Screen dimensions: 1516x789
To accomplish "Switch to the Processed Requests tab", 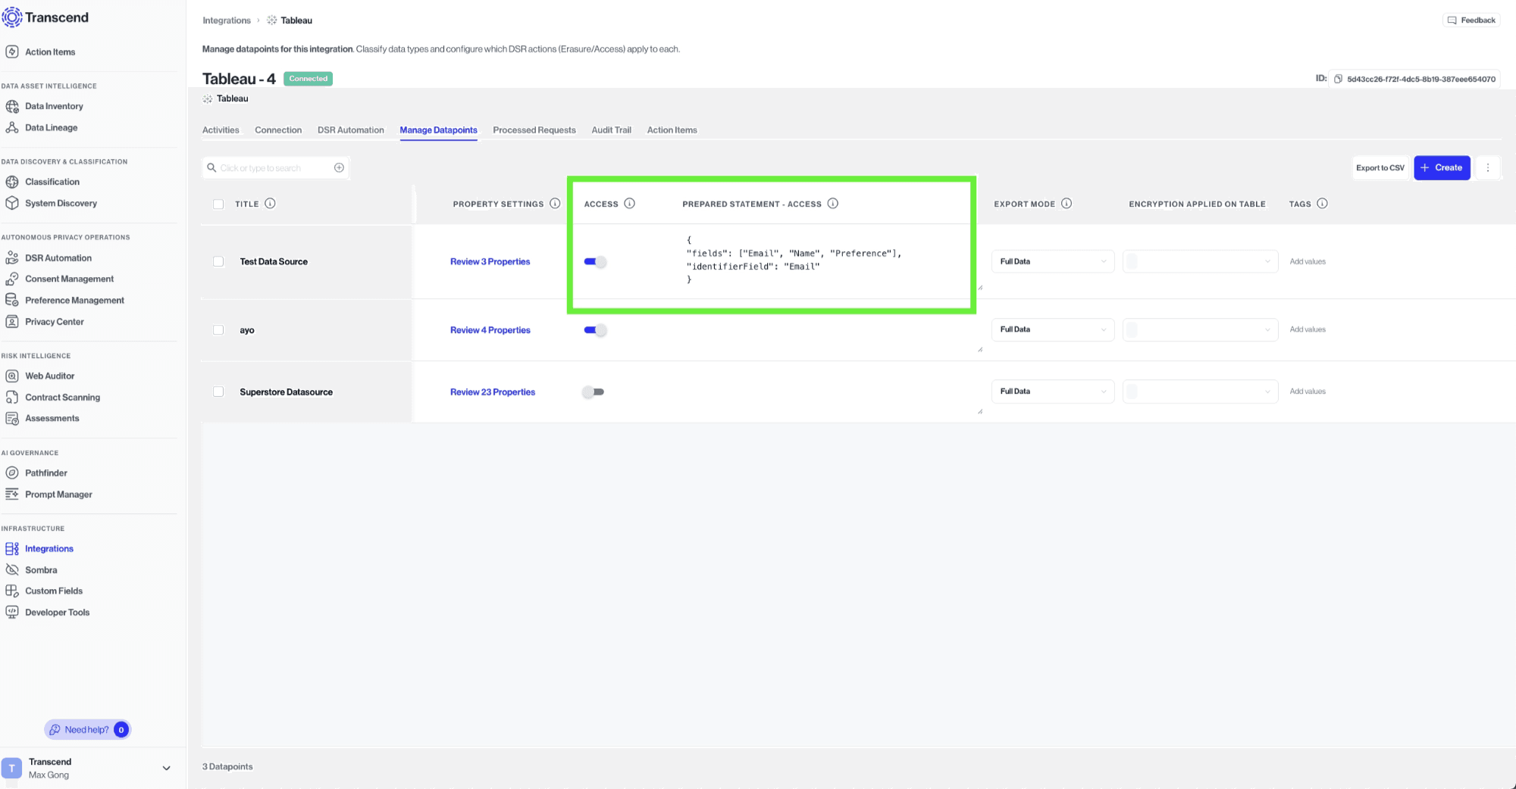I will [x=534, y=129].
